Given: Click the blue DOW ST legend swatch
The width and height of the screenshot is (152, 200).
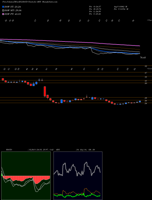Looking at the screenshot, I should click(x=3, y=7).
